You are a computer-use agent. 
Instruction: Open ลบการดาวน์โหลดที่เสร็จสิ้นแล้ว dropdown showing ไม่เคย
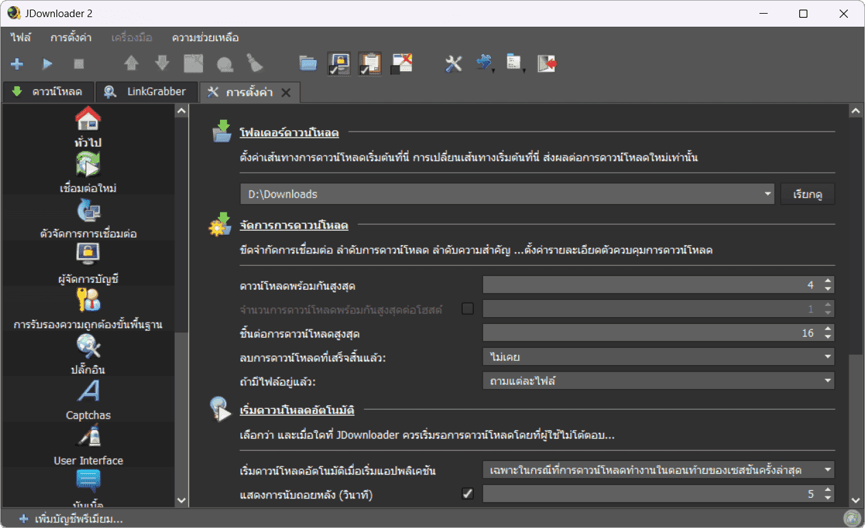658,356
